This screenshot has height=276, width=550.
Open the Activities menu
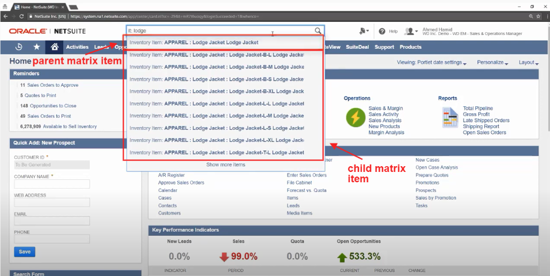click(x=77, y=47)
